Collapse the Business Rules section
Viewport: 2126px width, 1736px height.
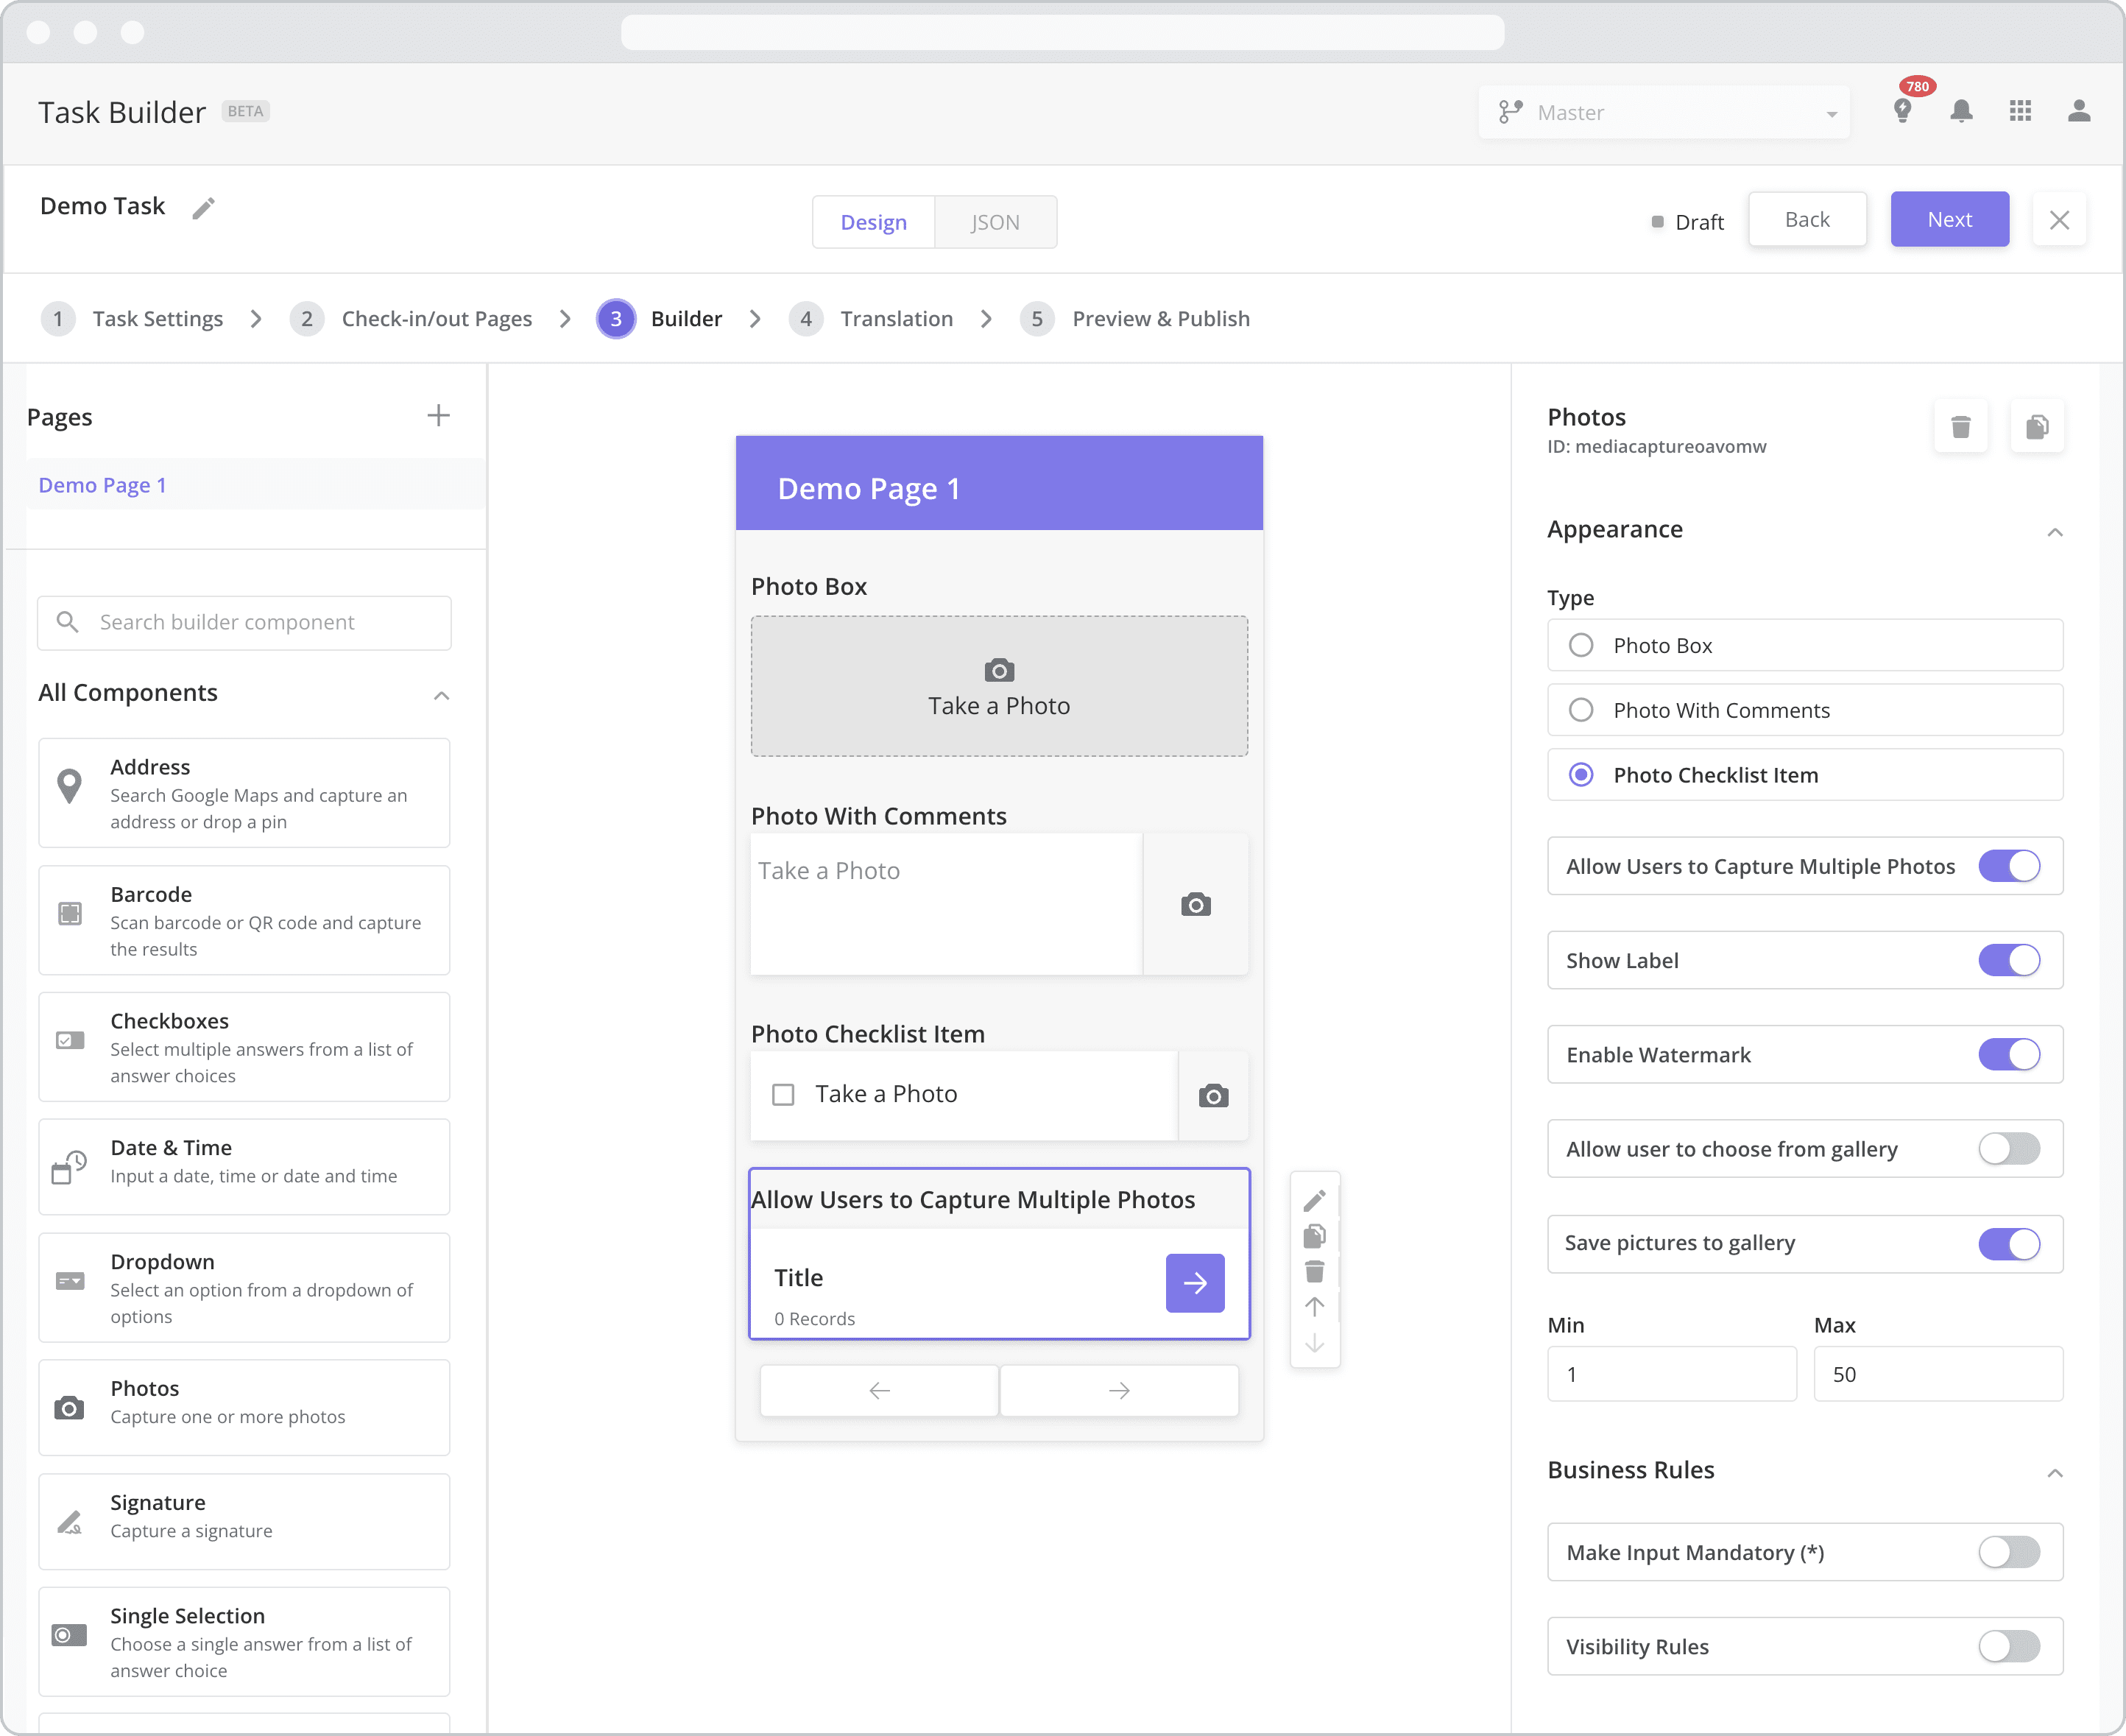tap(2054, 1473)
